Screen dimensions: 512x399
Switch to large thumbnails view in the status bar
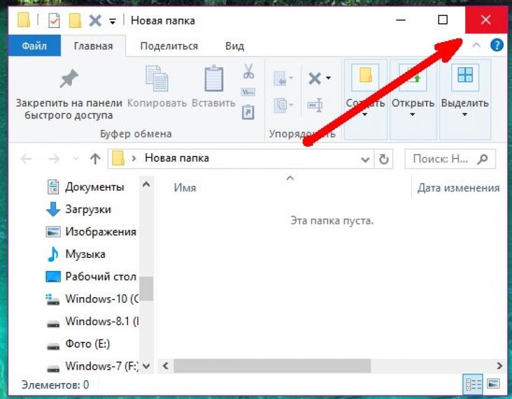(493, 384)
